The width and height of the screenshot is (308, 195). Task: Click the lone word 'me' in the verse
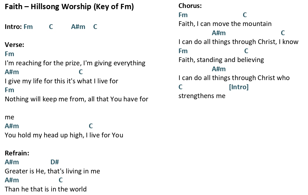click(9, 117)
